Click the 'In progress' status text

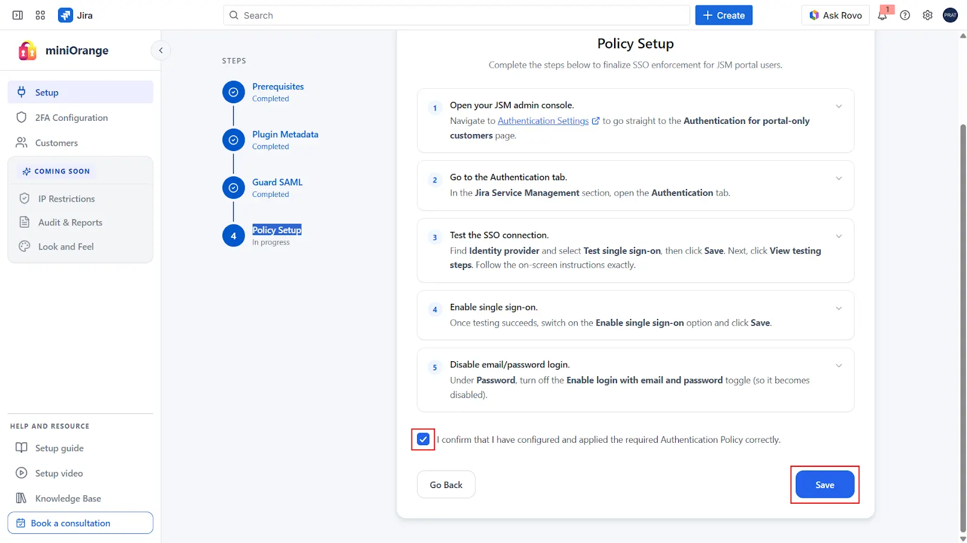271,242
